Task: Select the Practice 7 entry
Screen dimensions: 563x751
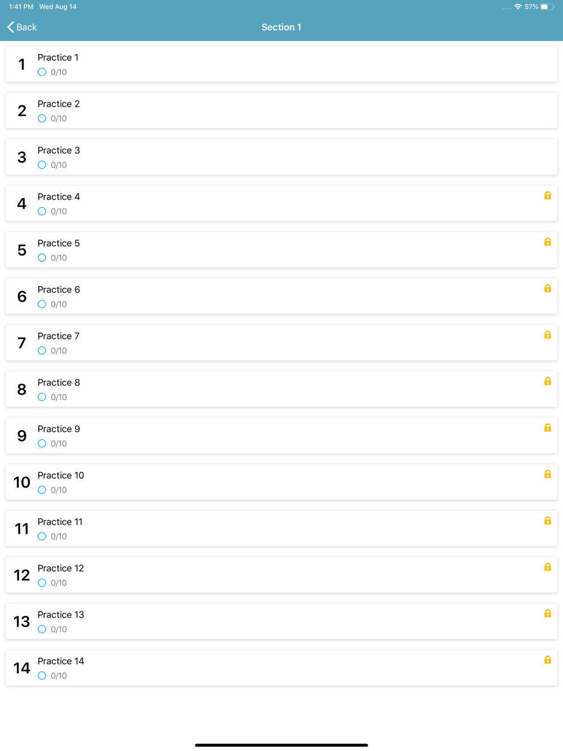Action: [281, 343]
